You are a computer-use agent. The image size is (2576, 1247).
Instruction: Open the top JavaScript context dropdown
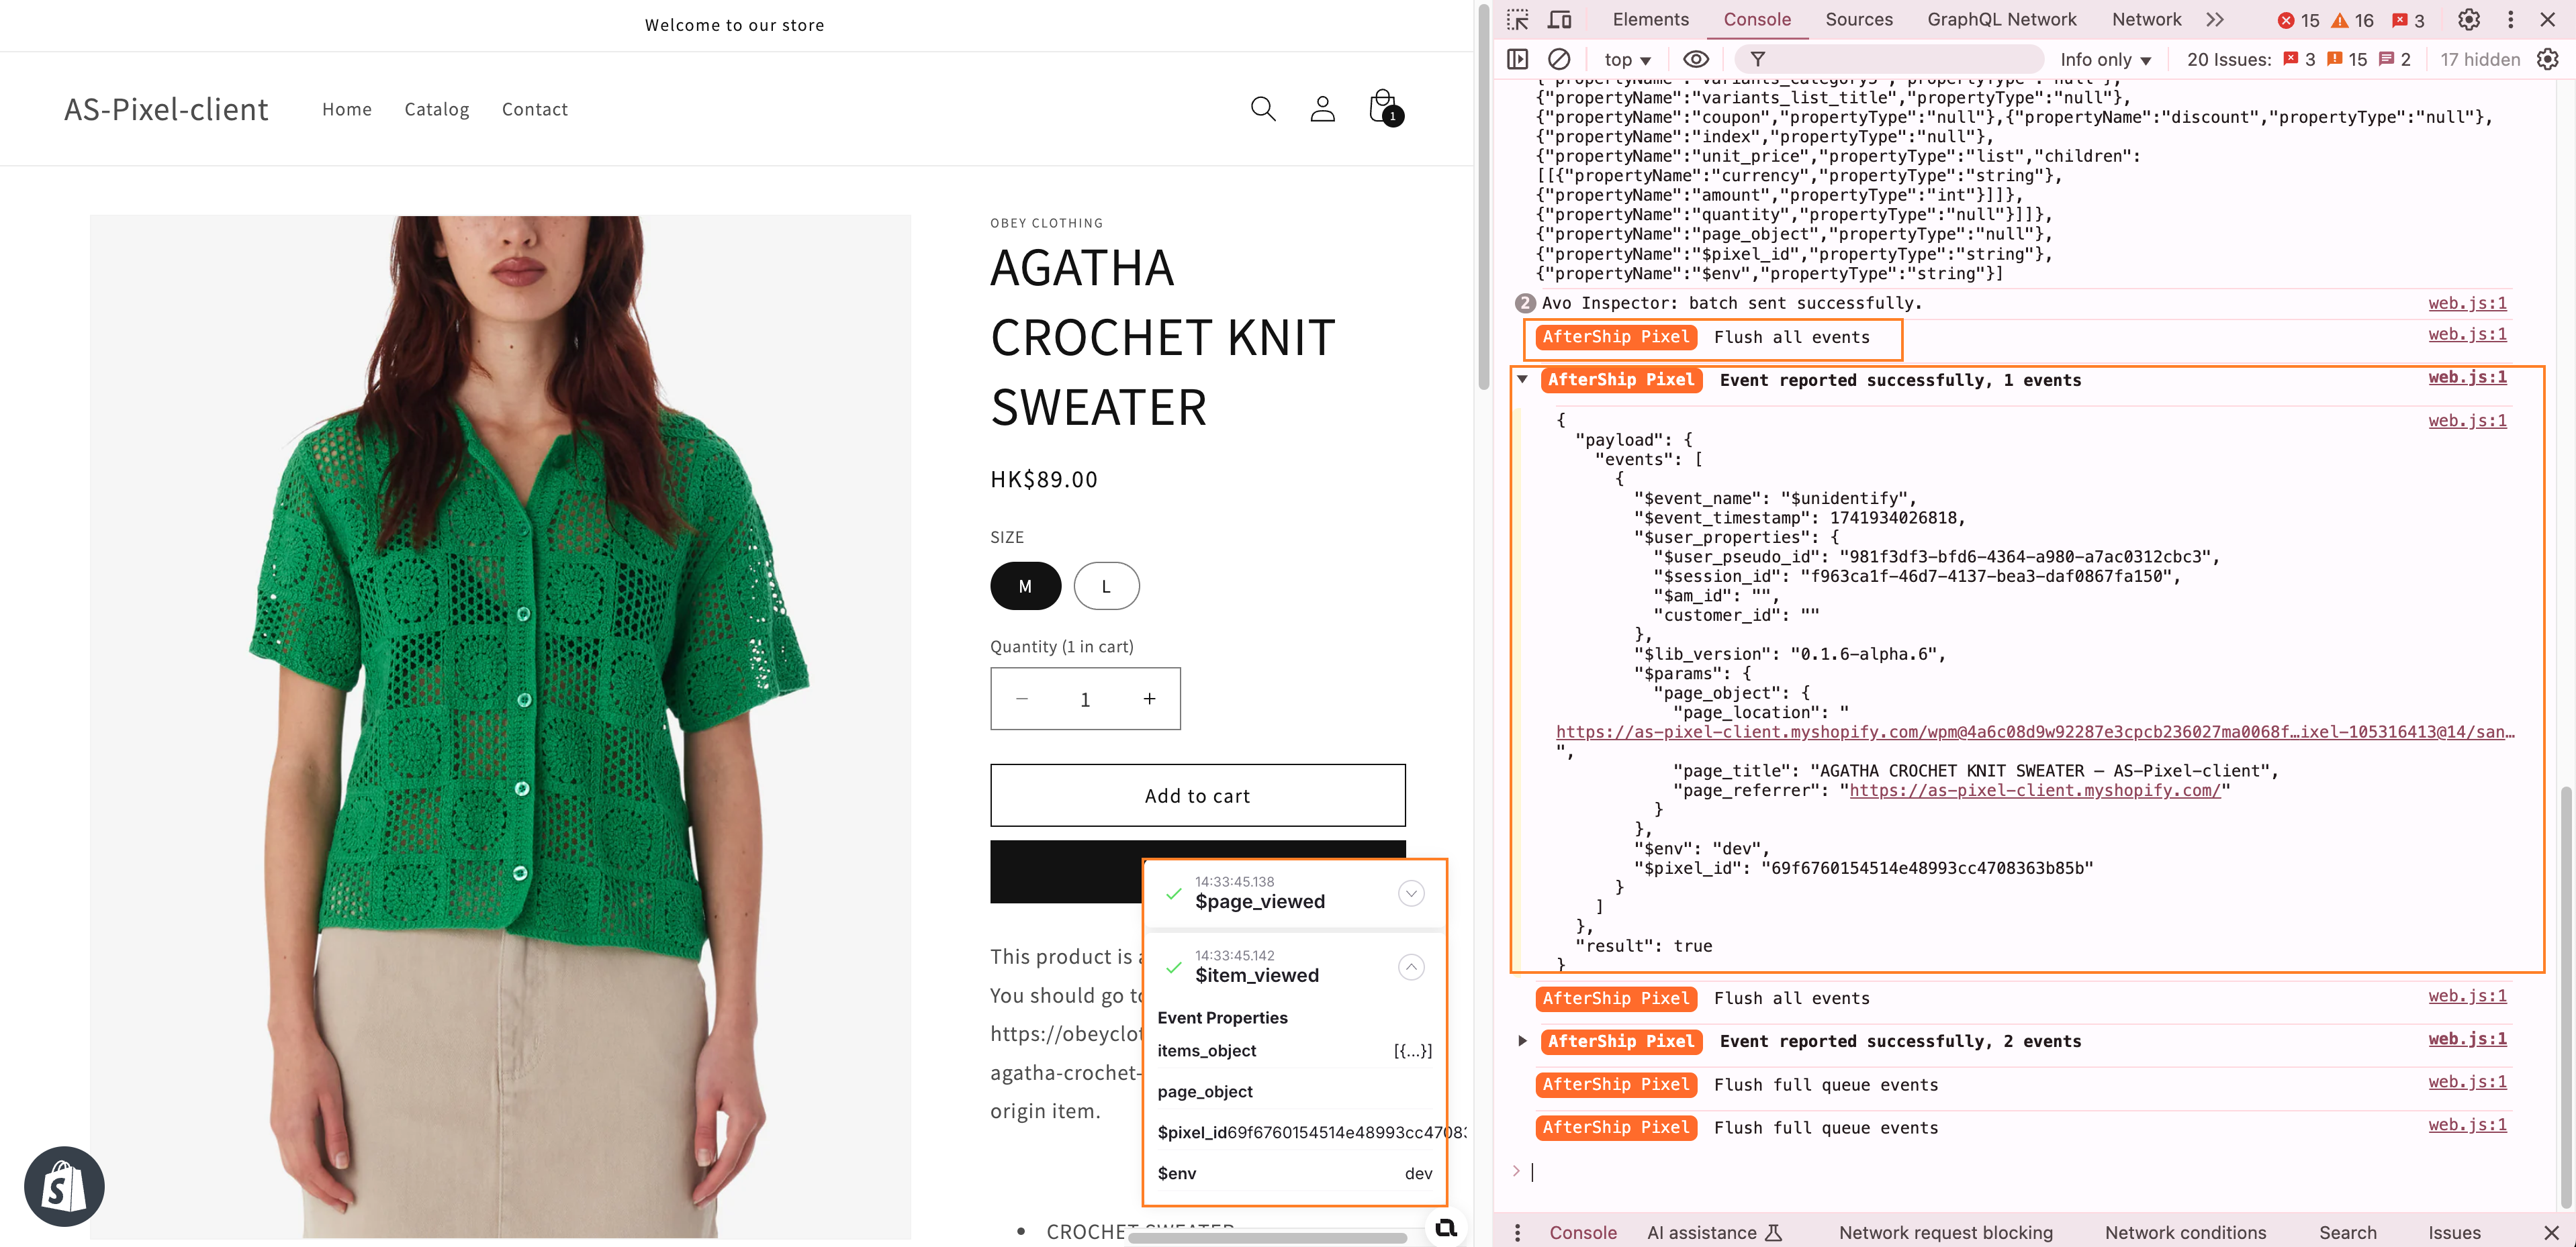click(x=1627, y=60)
